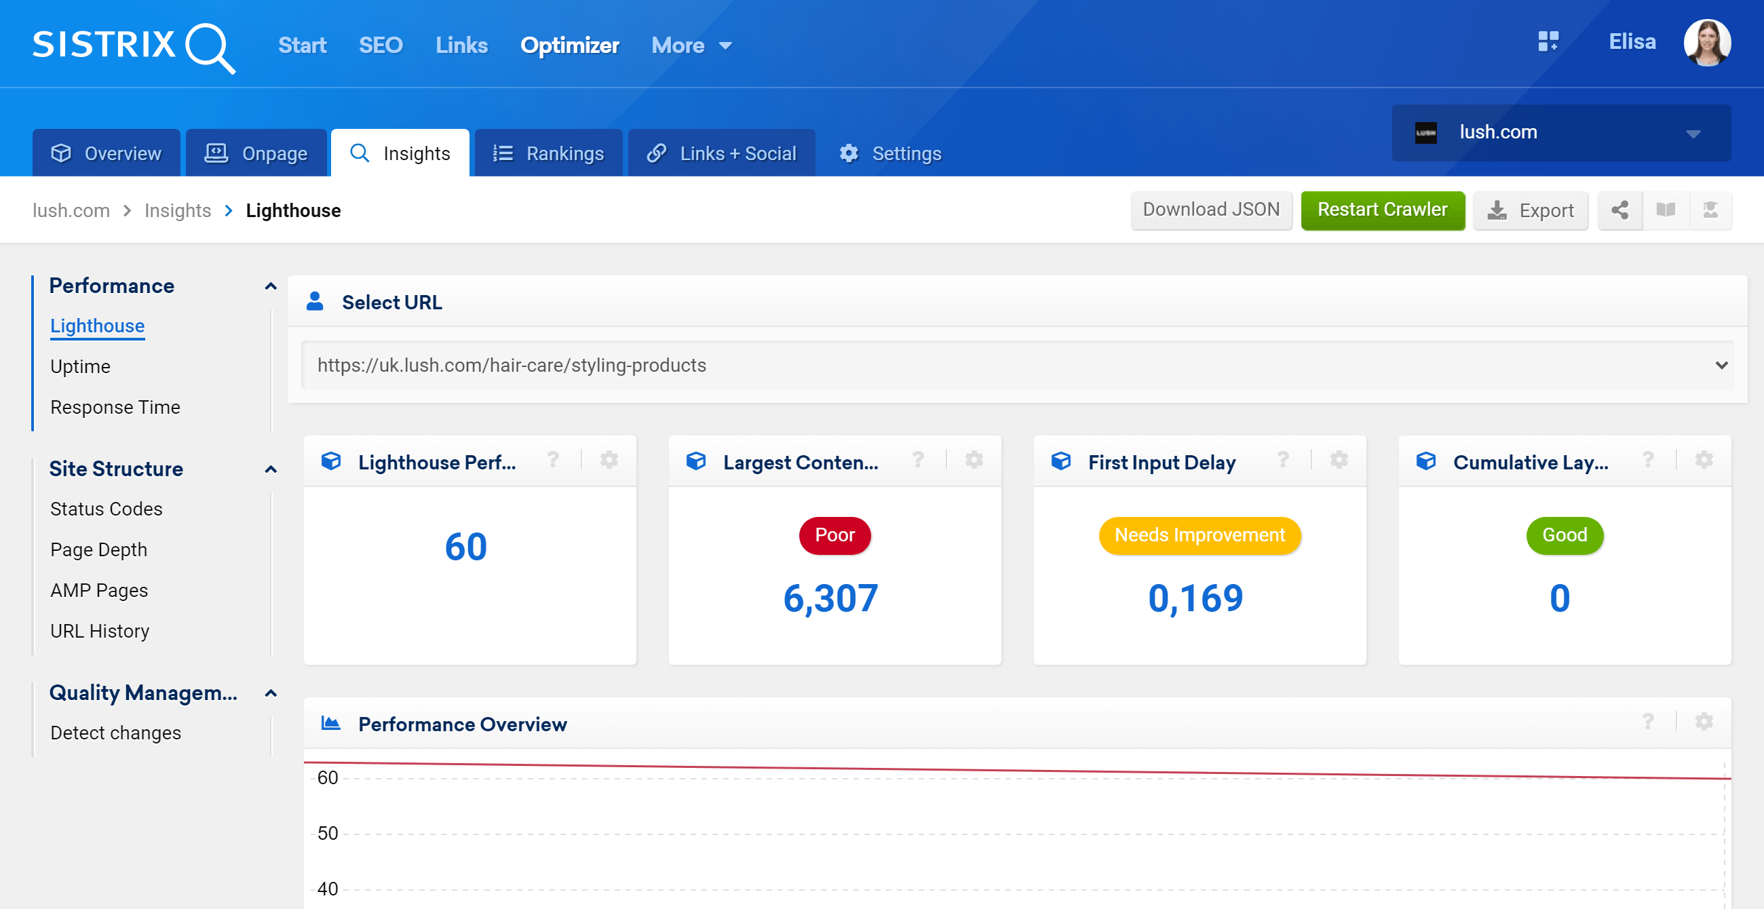The height and width of the screenshot is (909, 1764).
Task: Open the URL selection dropdown
Action: pos(1017,366)
